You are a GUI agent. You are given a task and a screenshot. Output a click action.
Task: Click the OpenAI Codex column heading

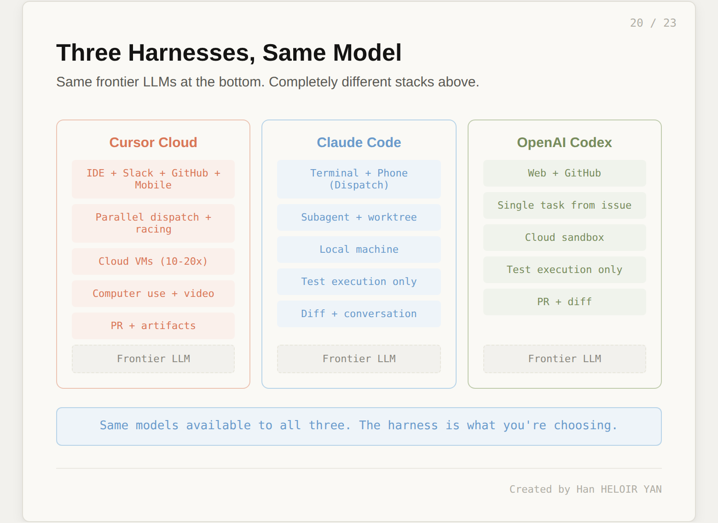point(564,142)
